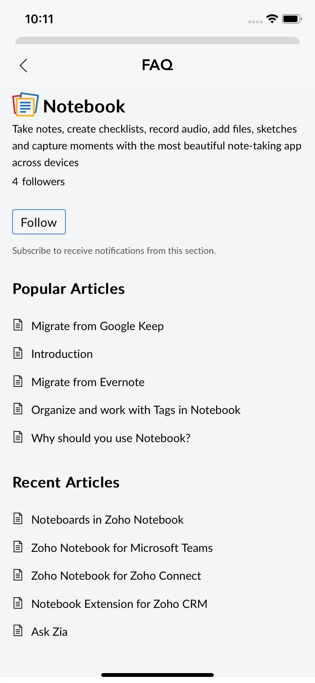Open Why should you use Notebook article

tap(111, 438)
